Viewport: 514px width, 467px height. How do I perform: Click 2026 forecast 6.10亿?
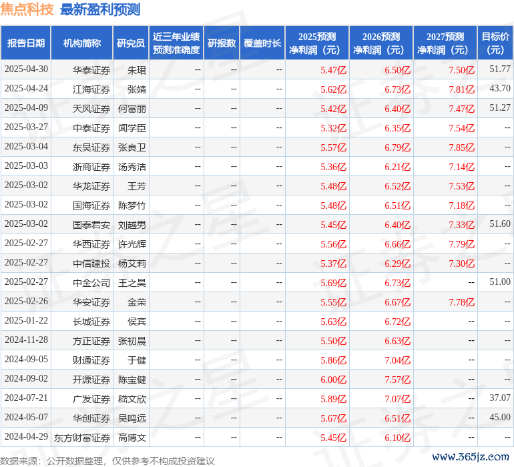tap(397, 438)
